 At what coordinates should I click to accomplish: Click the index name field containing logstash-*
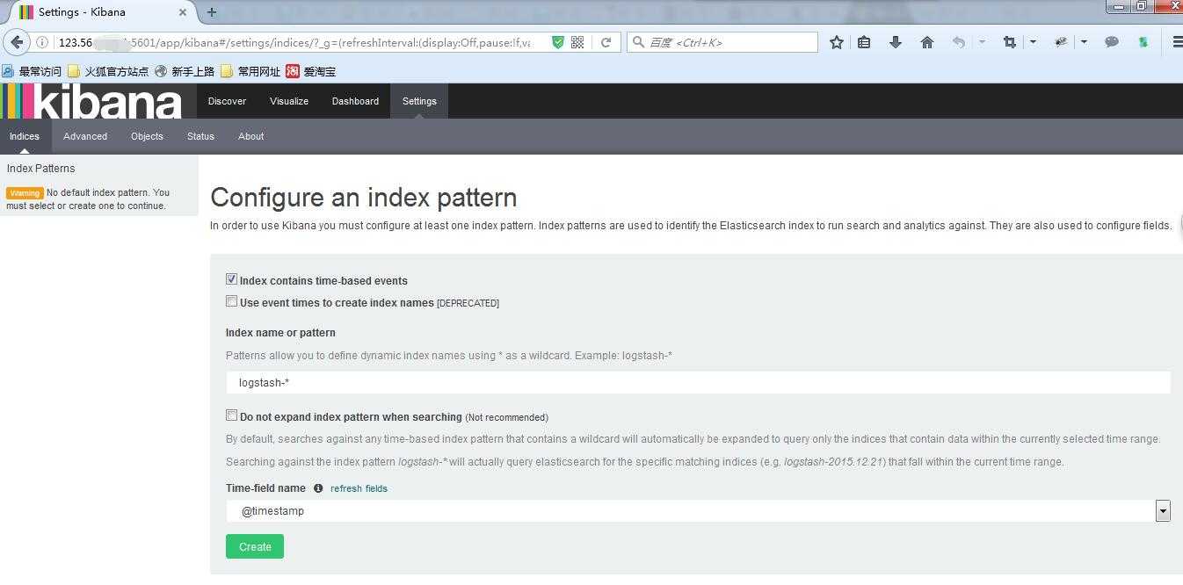click(x=698, y=383)
